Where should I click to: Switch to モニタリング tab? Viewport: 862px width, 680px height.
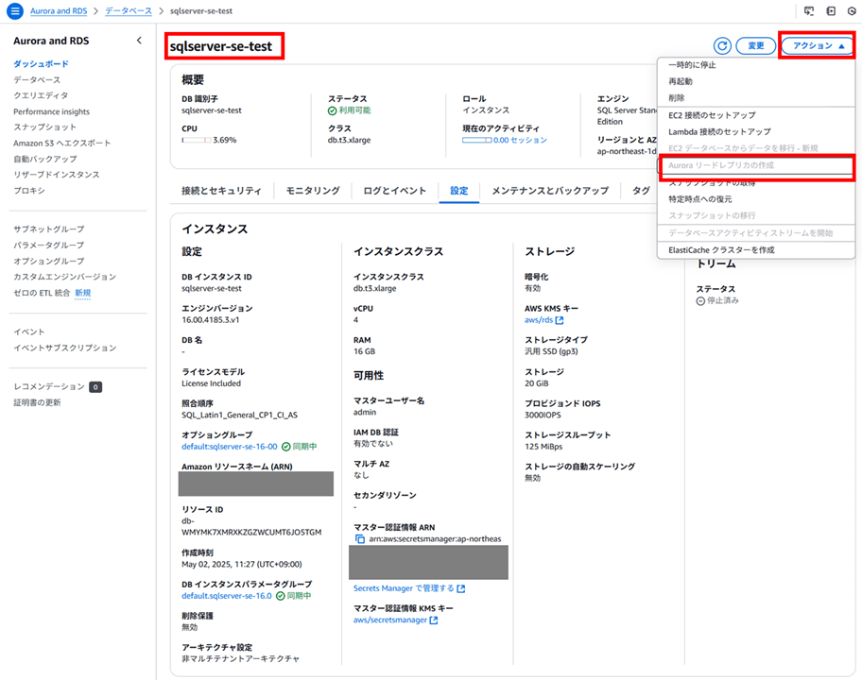[313, 191]
